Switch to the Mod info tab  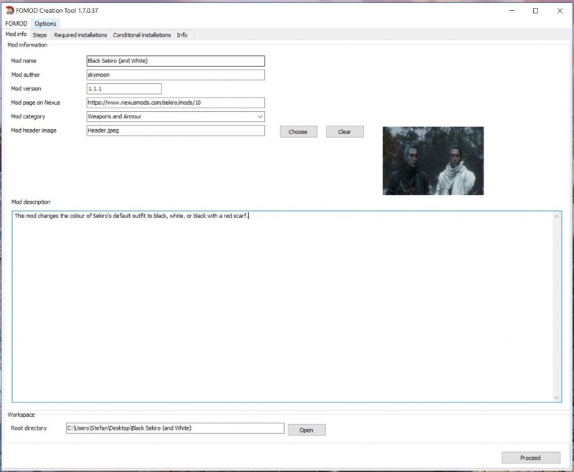coord(16,34)
